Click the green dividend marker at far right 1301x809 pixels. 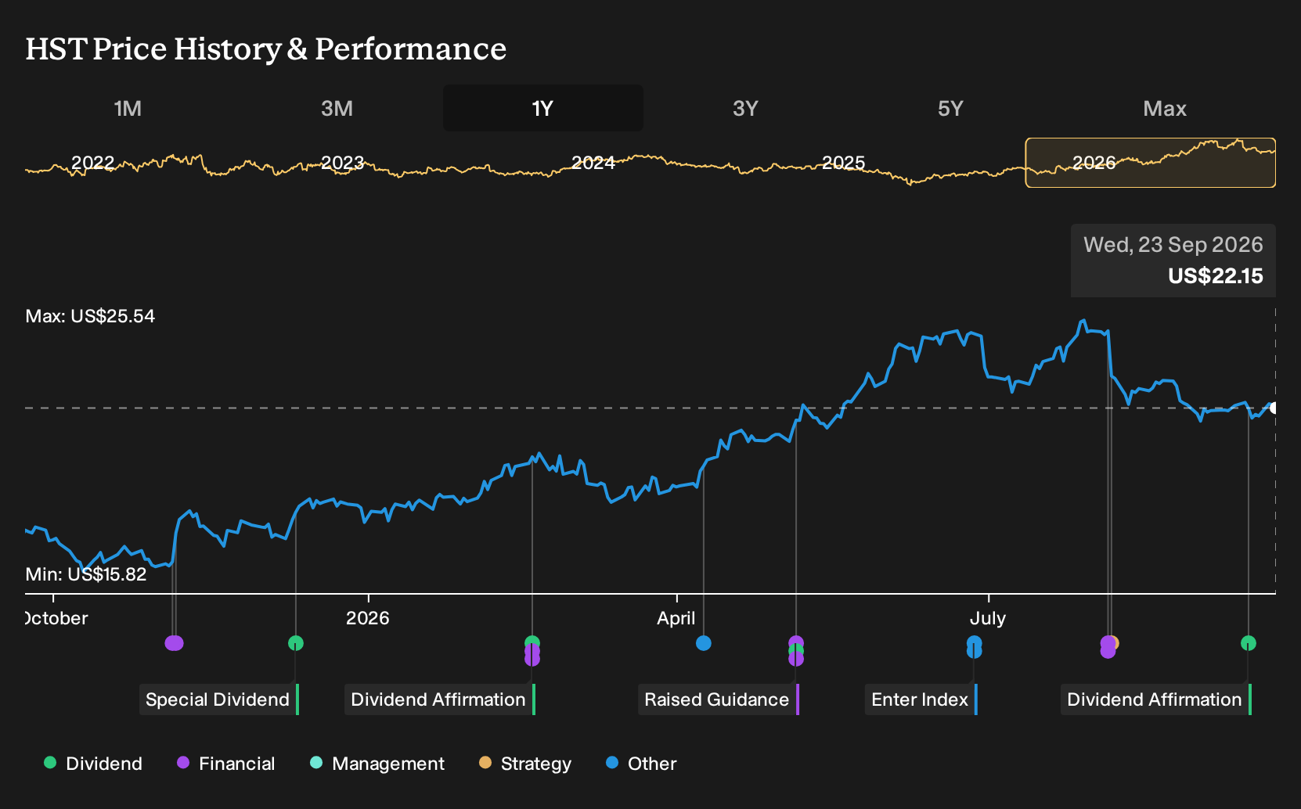1249,643
